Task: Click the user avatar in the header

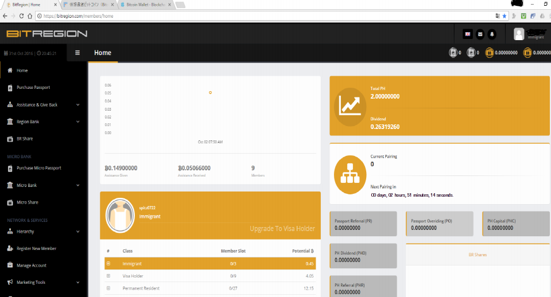Action: (x=519, y=34)
